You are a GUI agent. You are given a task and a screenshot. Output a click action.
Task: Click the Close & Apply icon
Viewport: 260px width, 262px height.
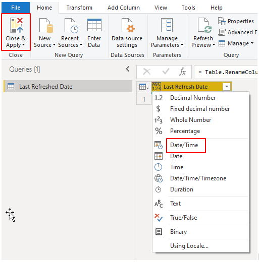click(x=16, y=25)
